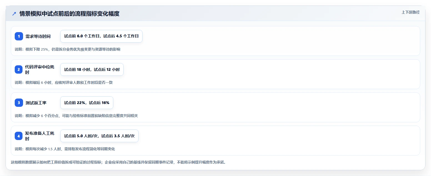
Task: Click the 试点前 22%，试点后 16% chip
Action: (x=87, y=103)
